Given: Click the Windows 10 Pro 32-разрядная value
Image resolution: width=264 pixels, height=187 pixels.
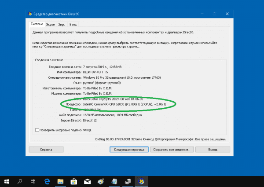Looking at the screenshot, I should (x=122, y=77).
